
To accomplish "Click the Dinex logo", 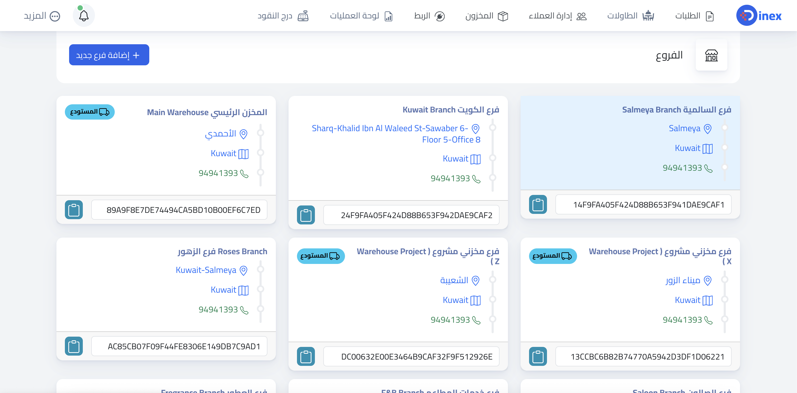I will 759,16.
